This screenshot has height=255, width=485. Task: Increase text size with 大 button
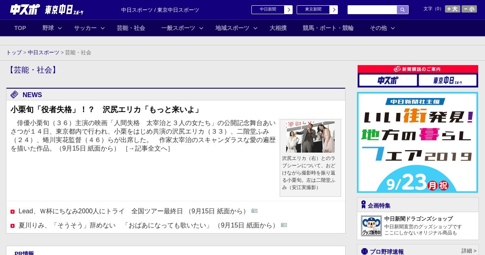tap(453, 9)
